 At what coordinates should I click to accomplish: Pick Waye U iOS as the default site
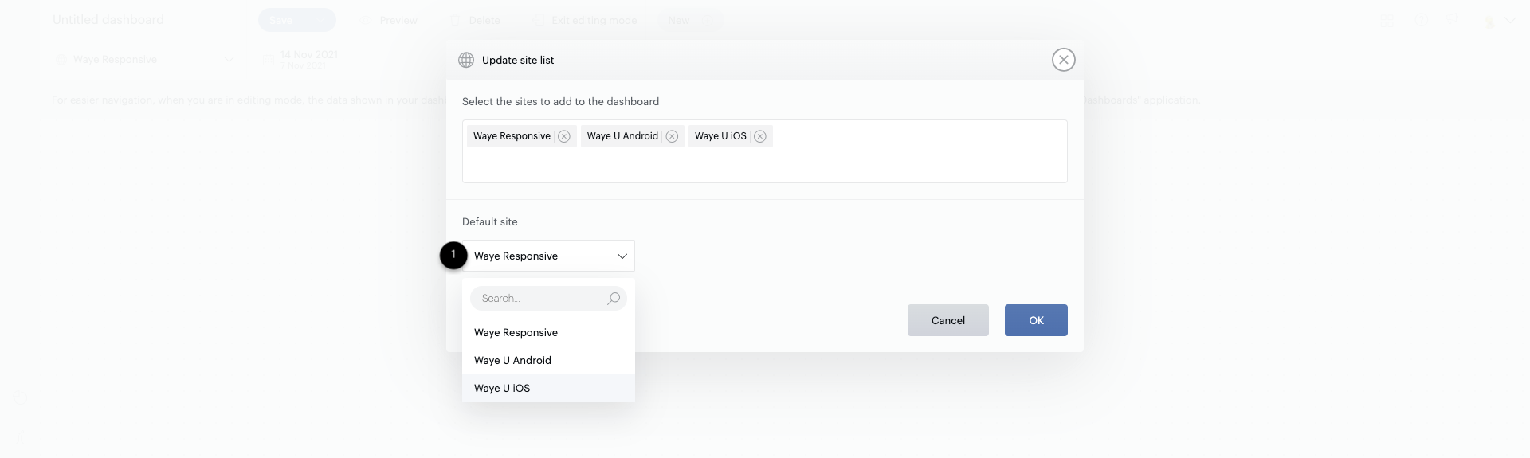pyautogui.click(x=502, y=389)
